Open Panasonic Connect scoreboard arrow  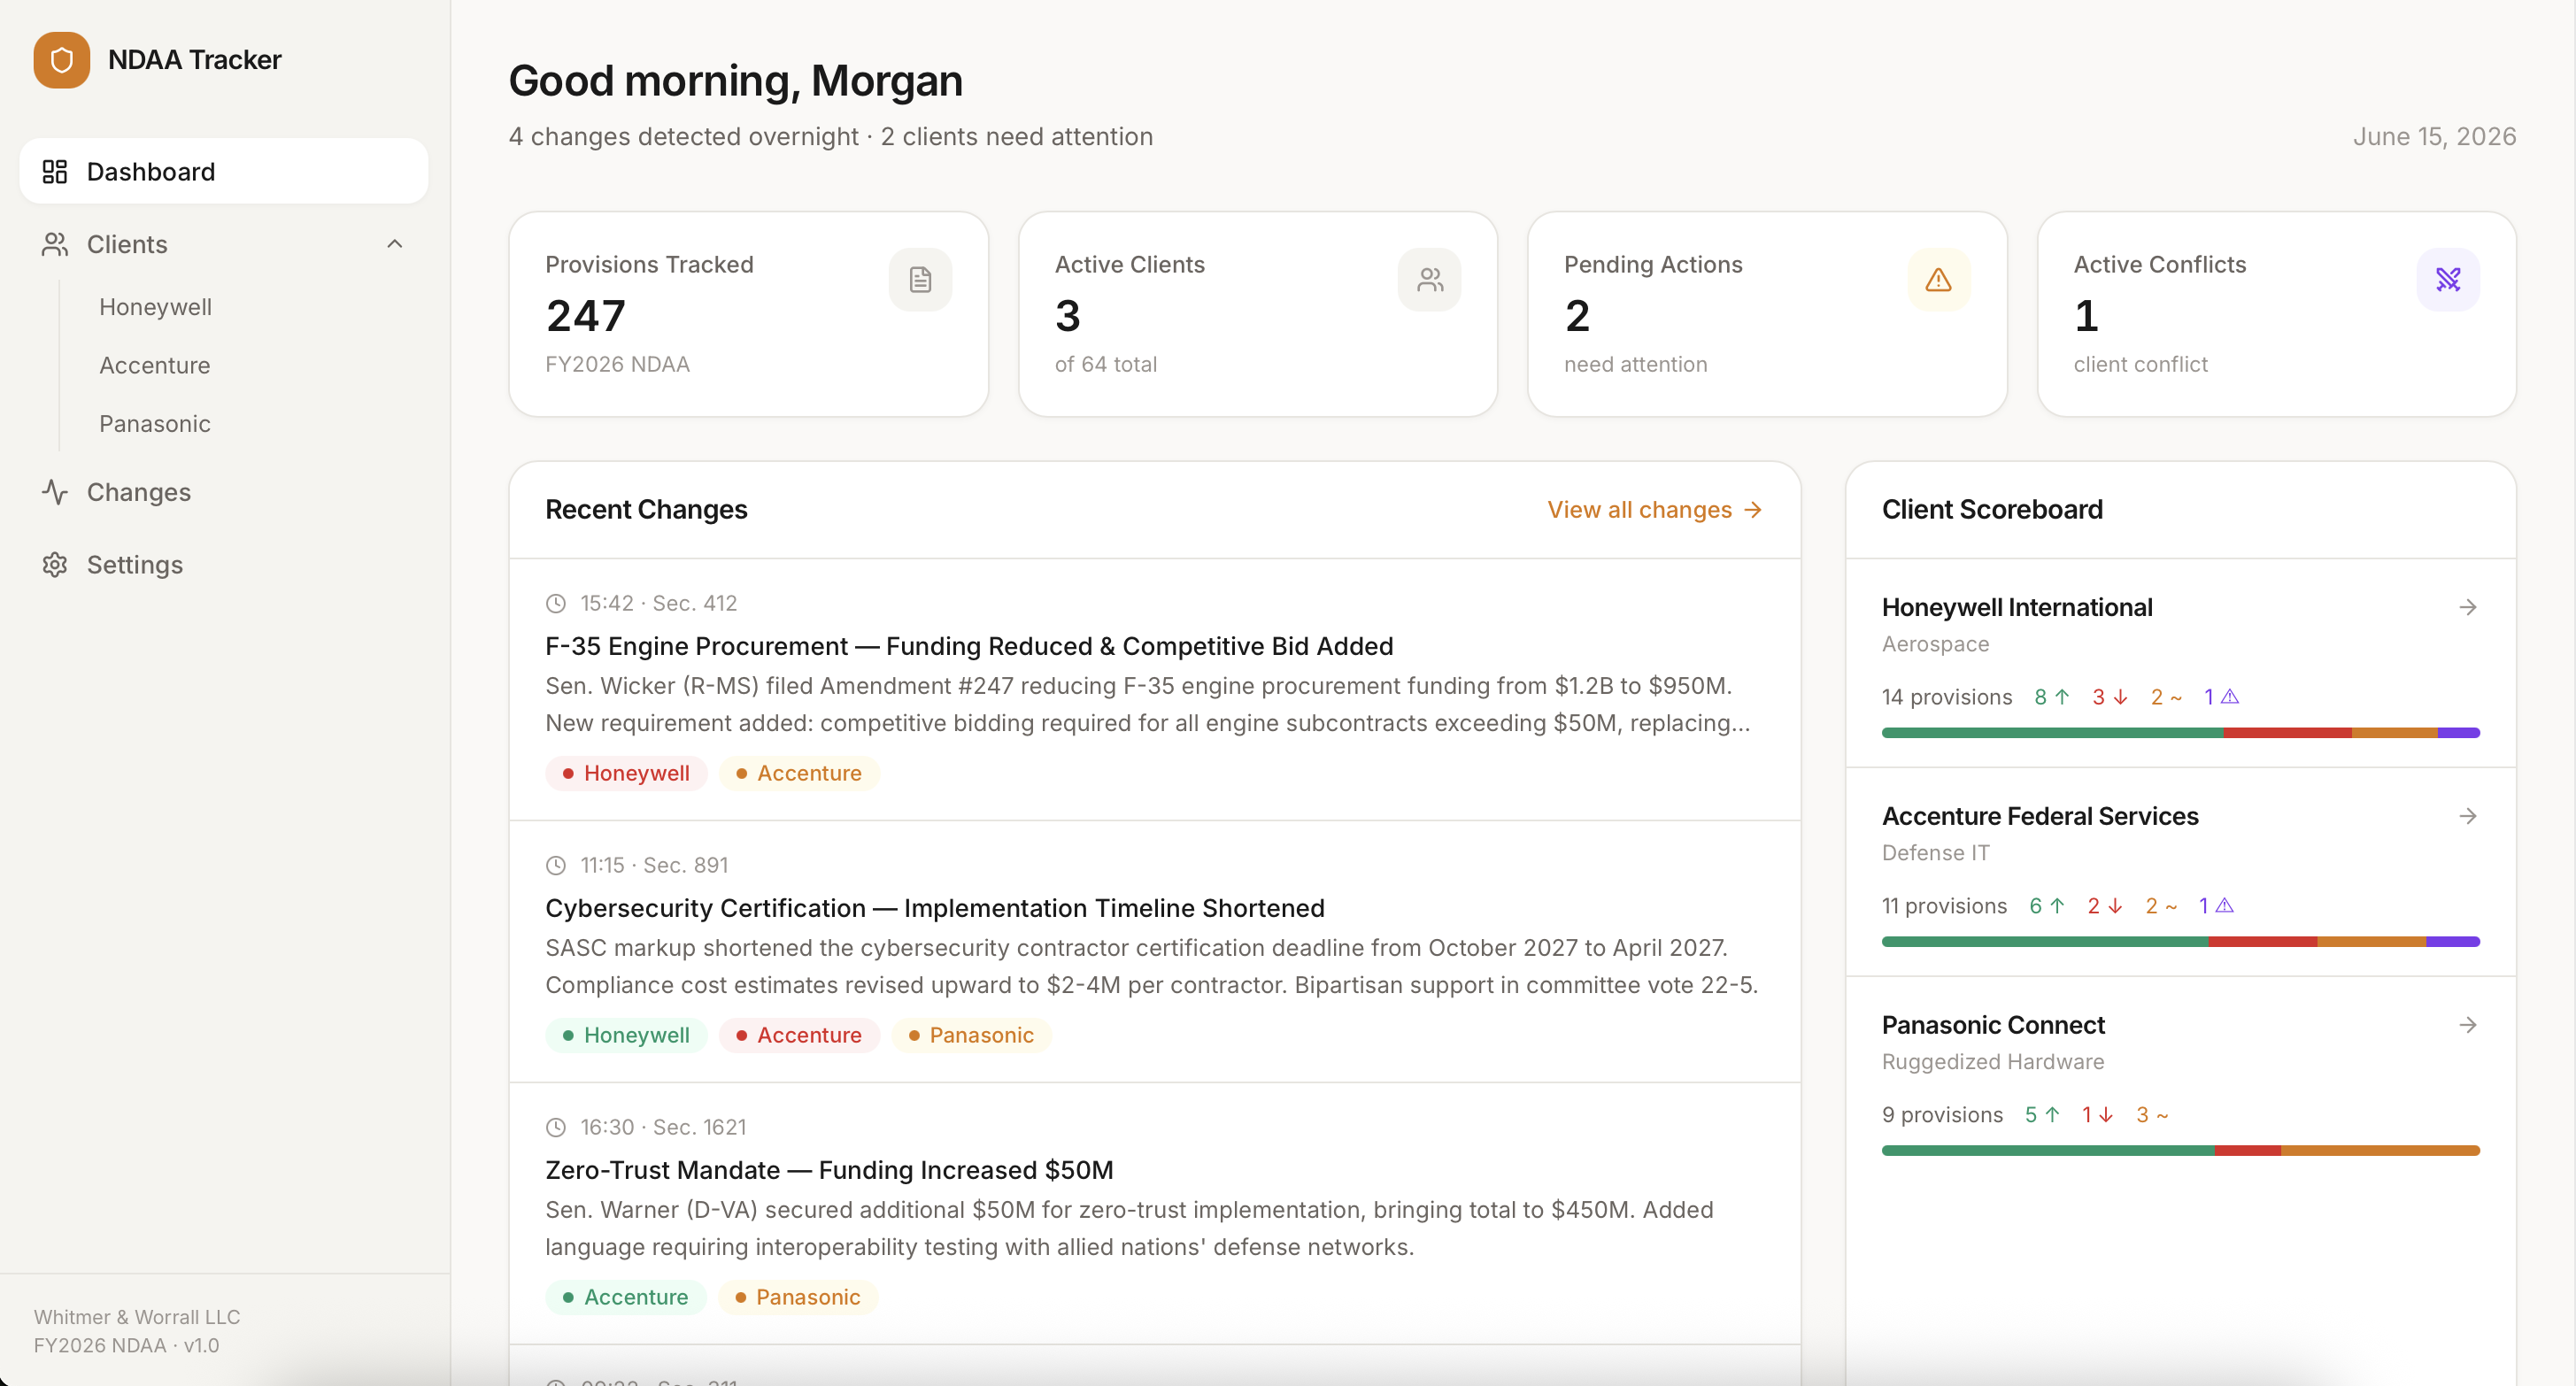pyautogui.click(x=2467, y=1026)
